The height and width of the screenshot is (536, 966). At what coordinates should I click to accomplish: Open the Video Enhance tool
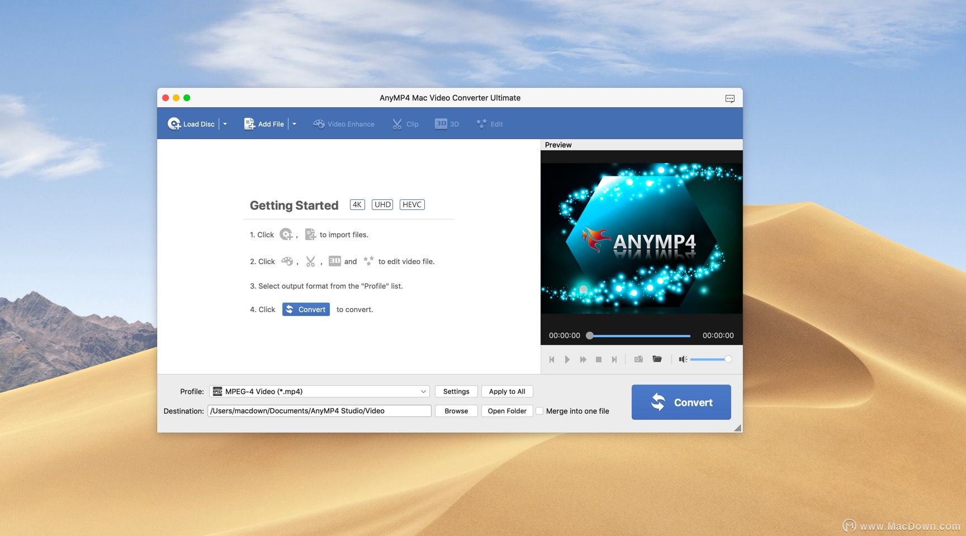pyautogui.click(x=344, y=124)
